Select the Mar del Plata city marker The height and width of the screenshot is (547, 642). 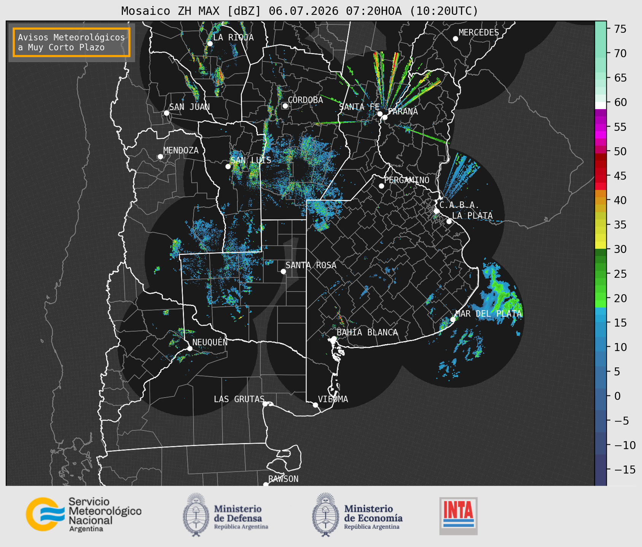(453, 320)
